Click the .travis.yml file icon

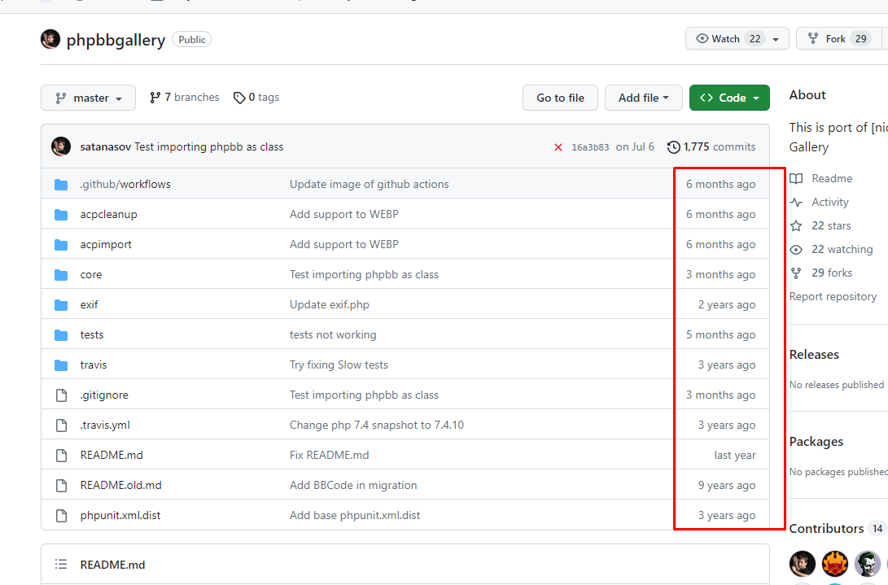pos(61,425)
